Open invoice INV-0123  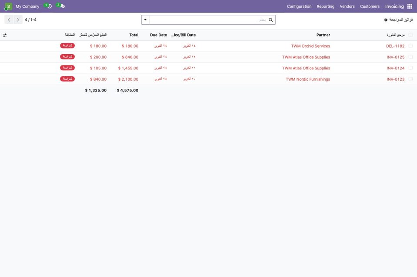click(x=395, y=79)
